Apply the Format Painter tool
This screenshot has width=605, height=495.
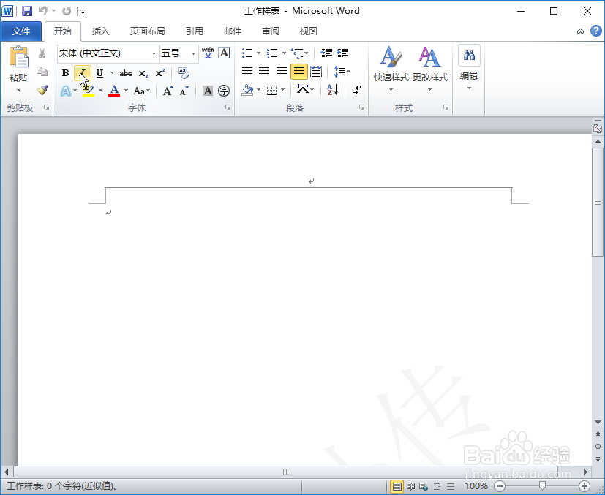click(x=42, y=90)
